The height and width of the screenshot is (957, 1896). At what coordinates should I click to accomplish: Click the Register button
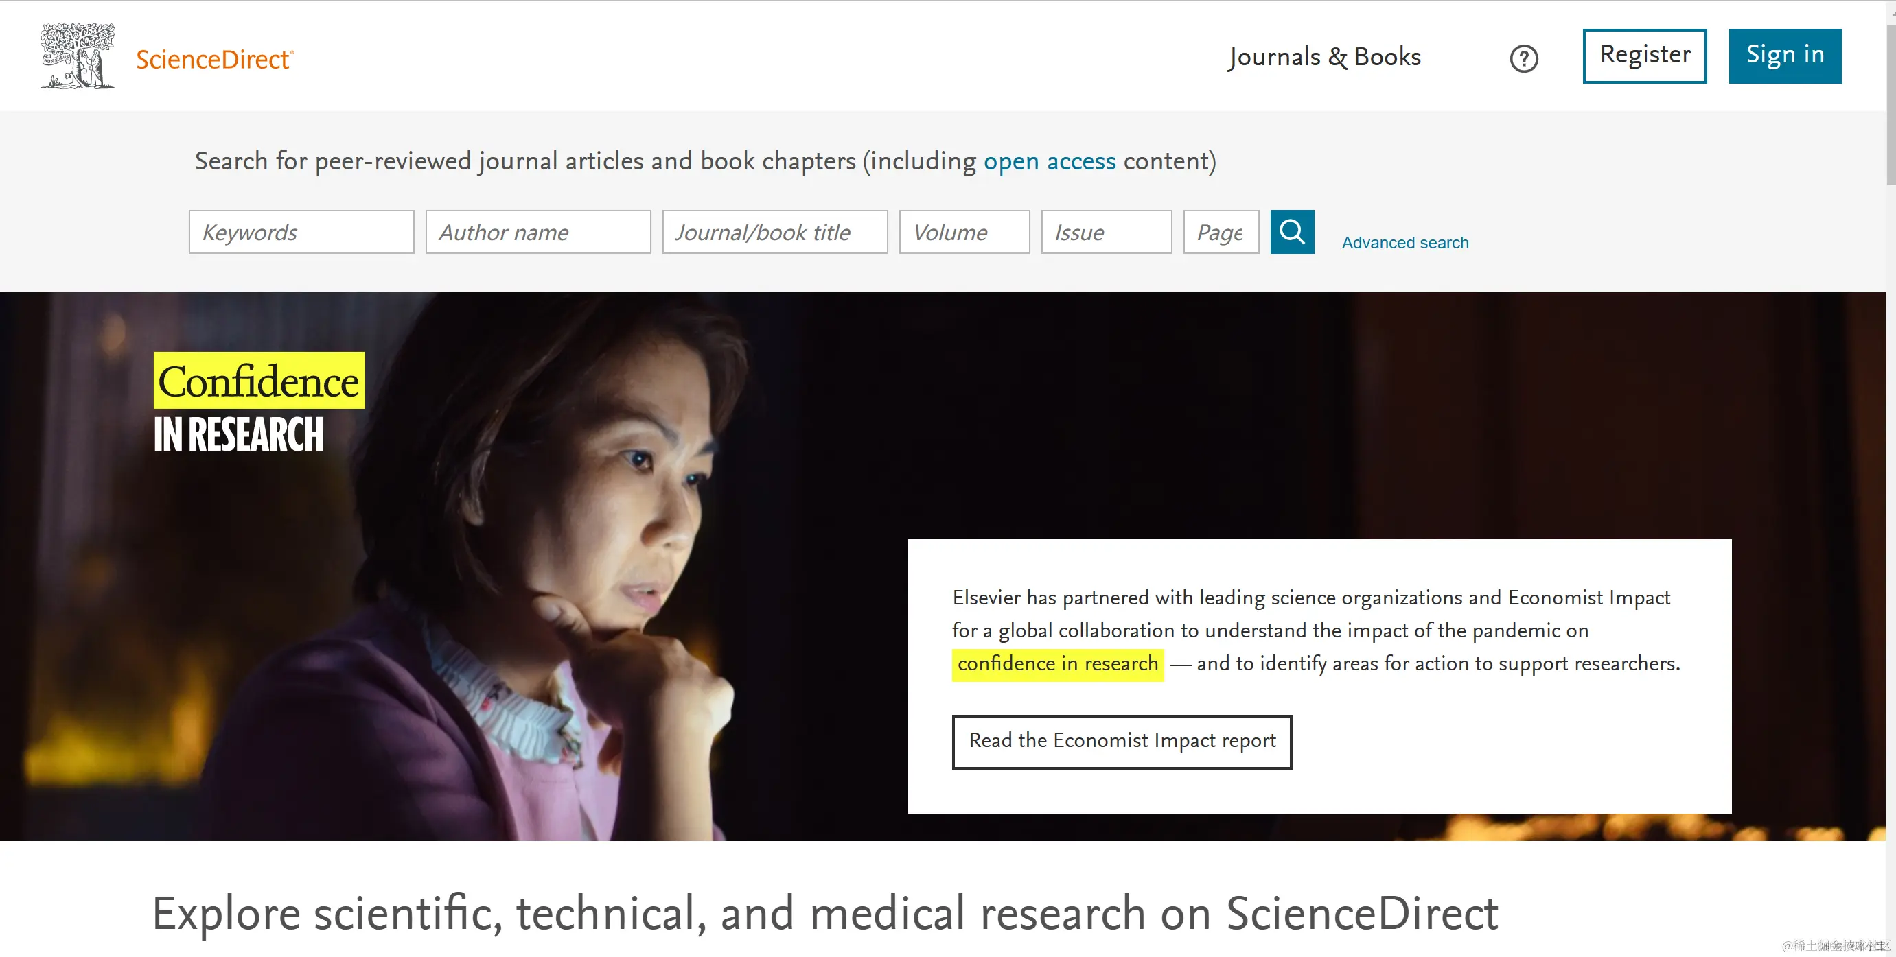coord(1643,56)
